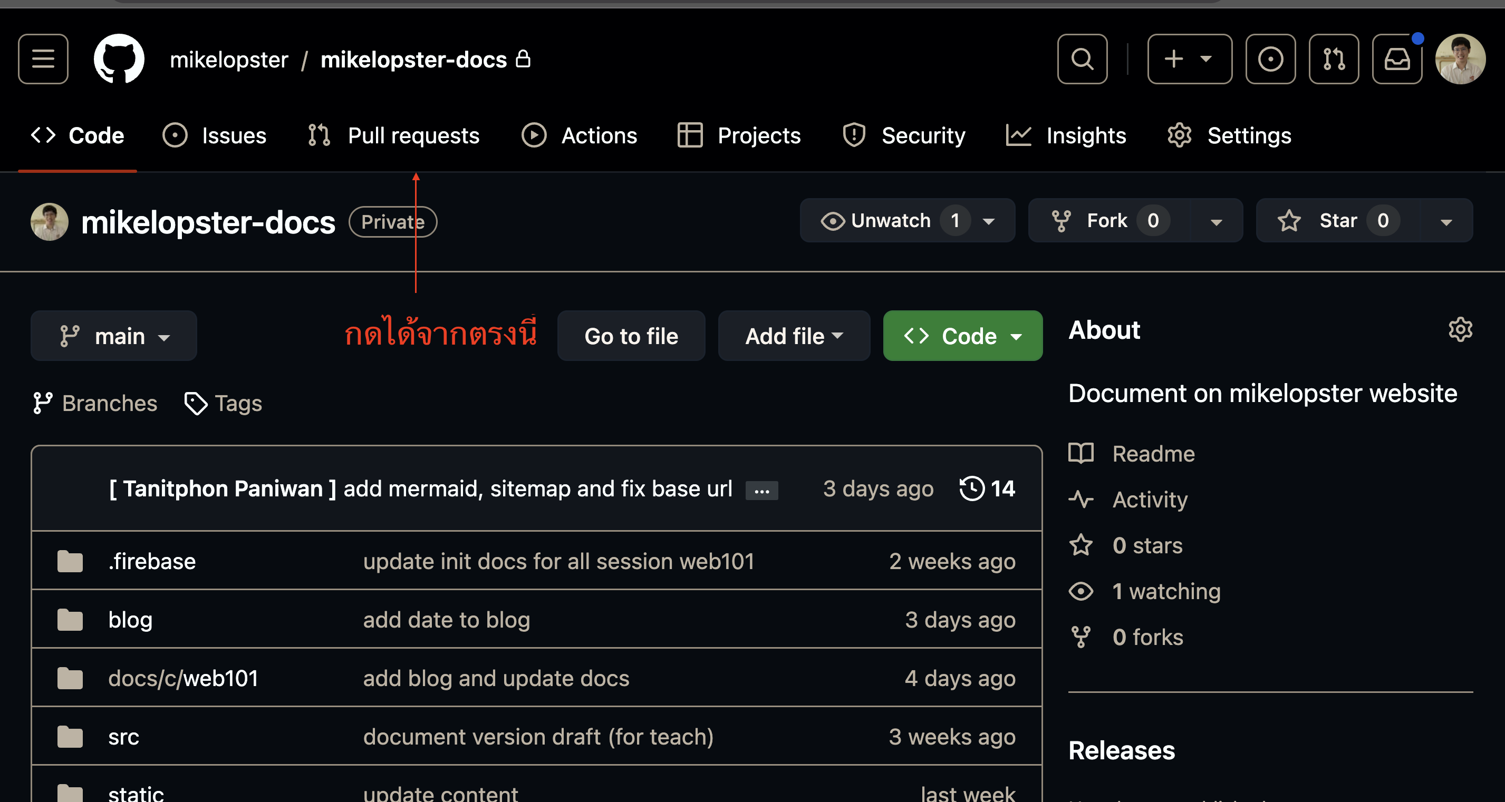The image size is (1505, 802).
Task: Expand the Fork options dropdown arrow
Action: 1217,221
